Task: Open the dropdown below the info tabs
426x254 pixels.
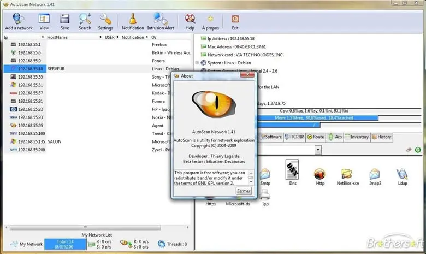Action: pos(318,150)
